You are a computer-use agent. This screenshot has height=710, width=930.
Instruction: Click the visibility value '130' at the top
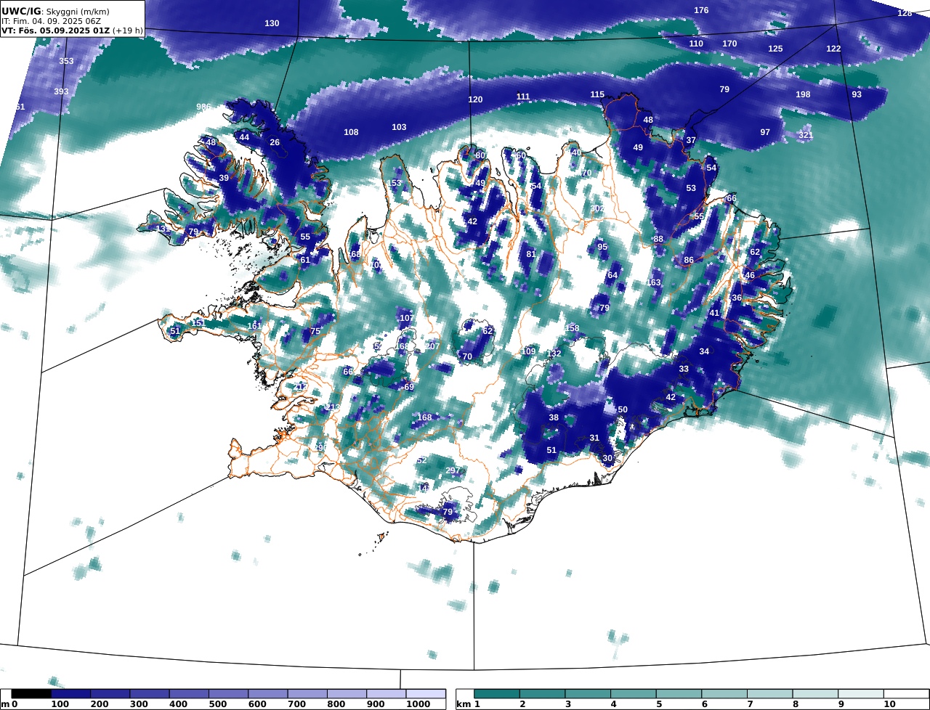click(x=272, y=23)
